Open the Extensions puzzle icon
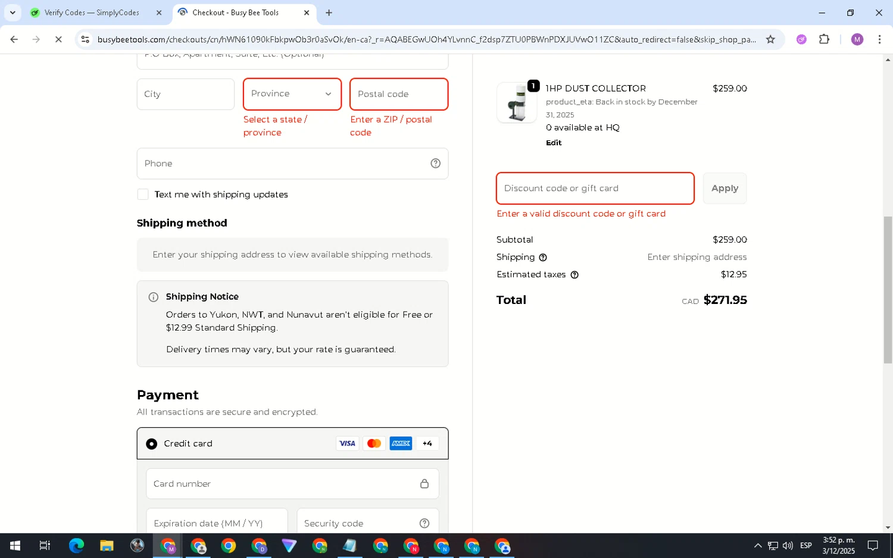The width and height of the screenshot is (893, 558). [x=824, y=39]
